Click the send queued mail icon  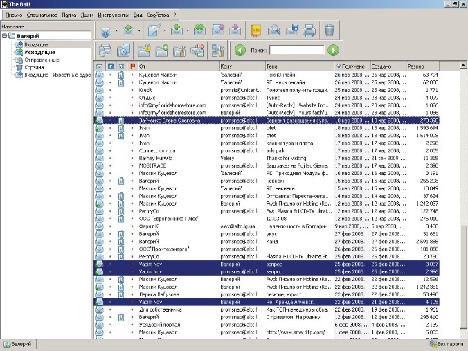[128, 30]
